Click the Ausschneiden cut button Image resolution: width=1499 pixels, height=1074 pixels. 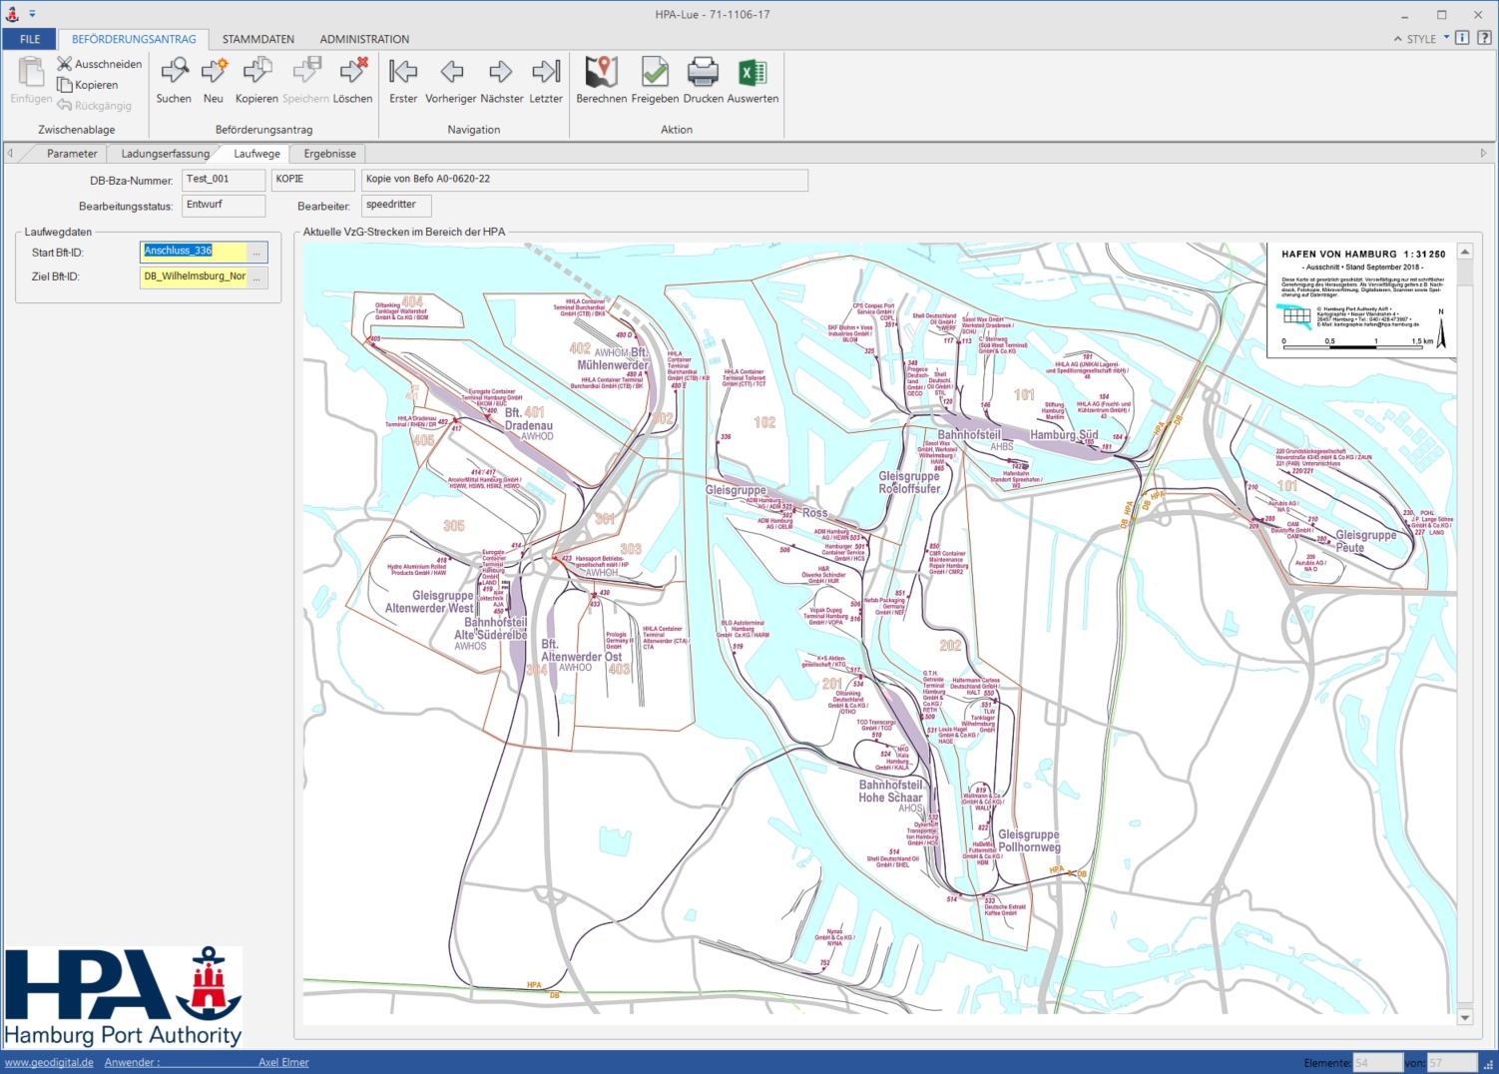coord(100,64)
